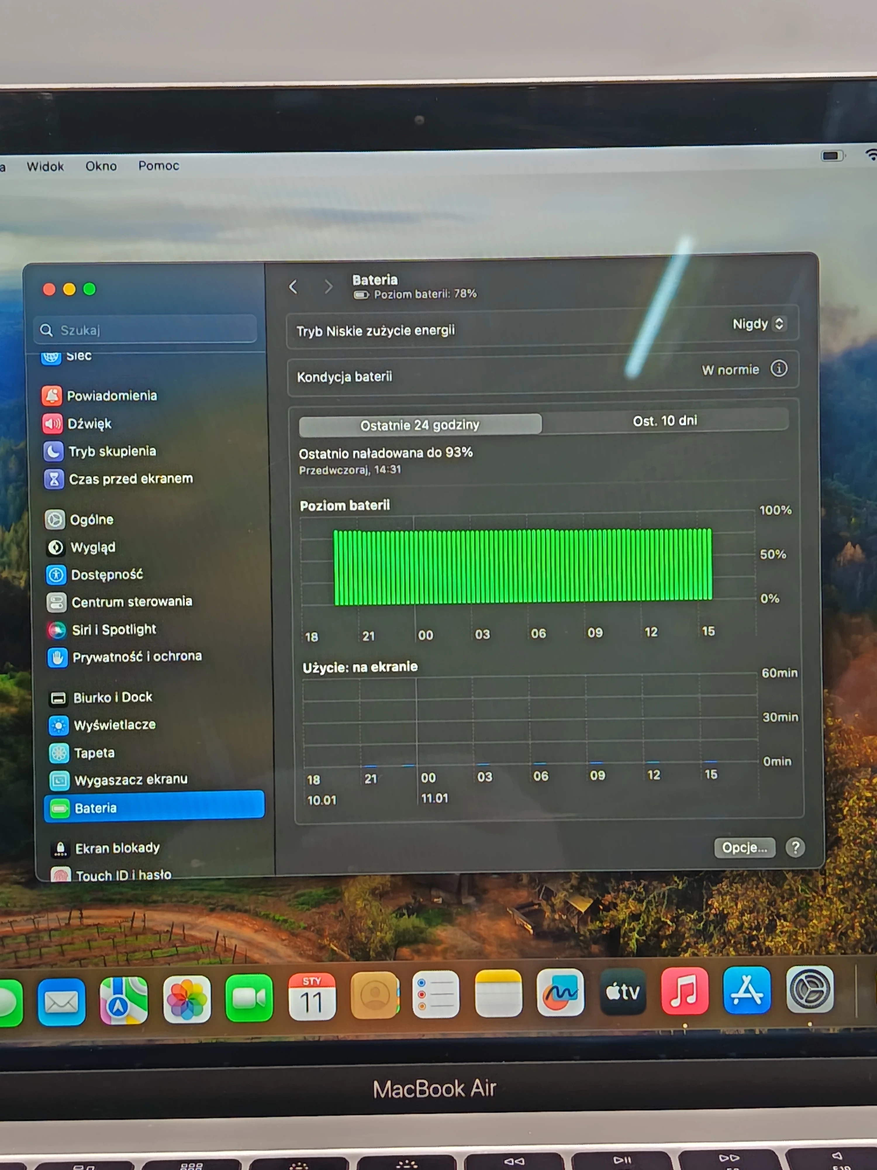The image size is (877, 1170).
Task: Switch to Ost. 10 dni tab
Action: (x=664, y=421)
